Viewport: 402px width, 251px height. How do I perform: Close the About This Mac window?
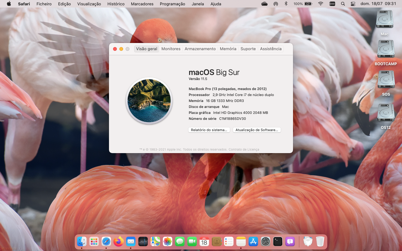(115, 49)
